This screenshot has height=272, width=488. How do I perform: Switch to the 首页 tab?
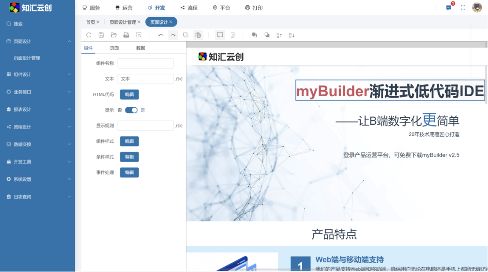click(x=91, y=22)
